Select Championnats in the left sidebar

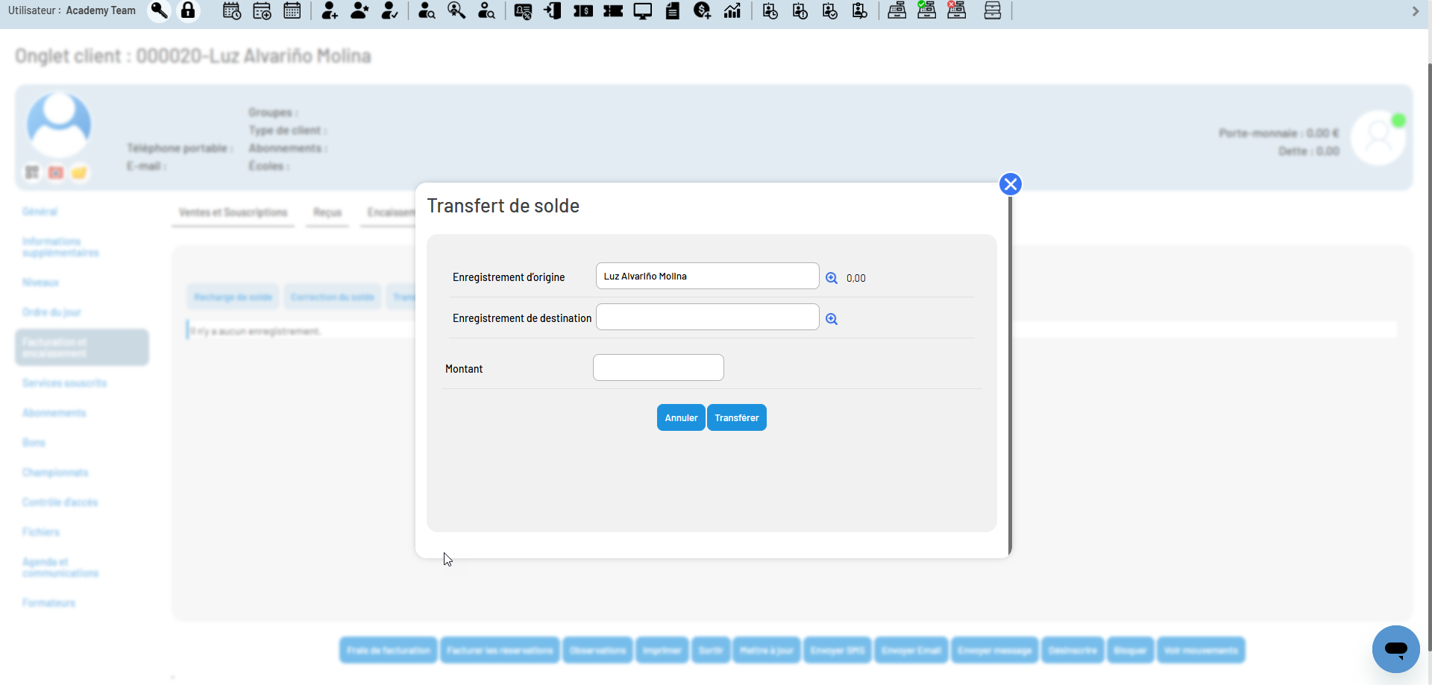pyautogui.click(x=55, y=473)
